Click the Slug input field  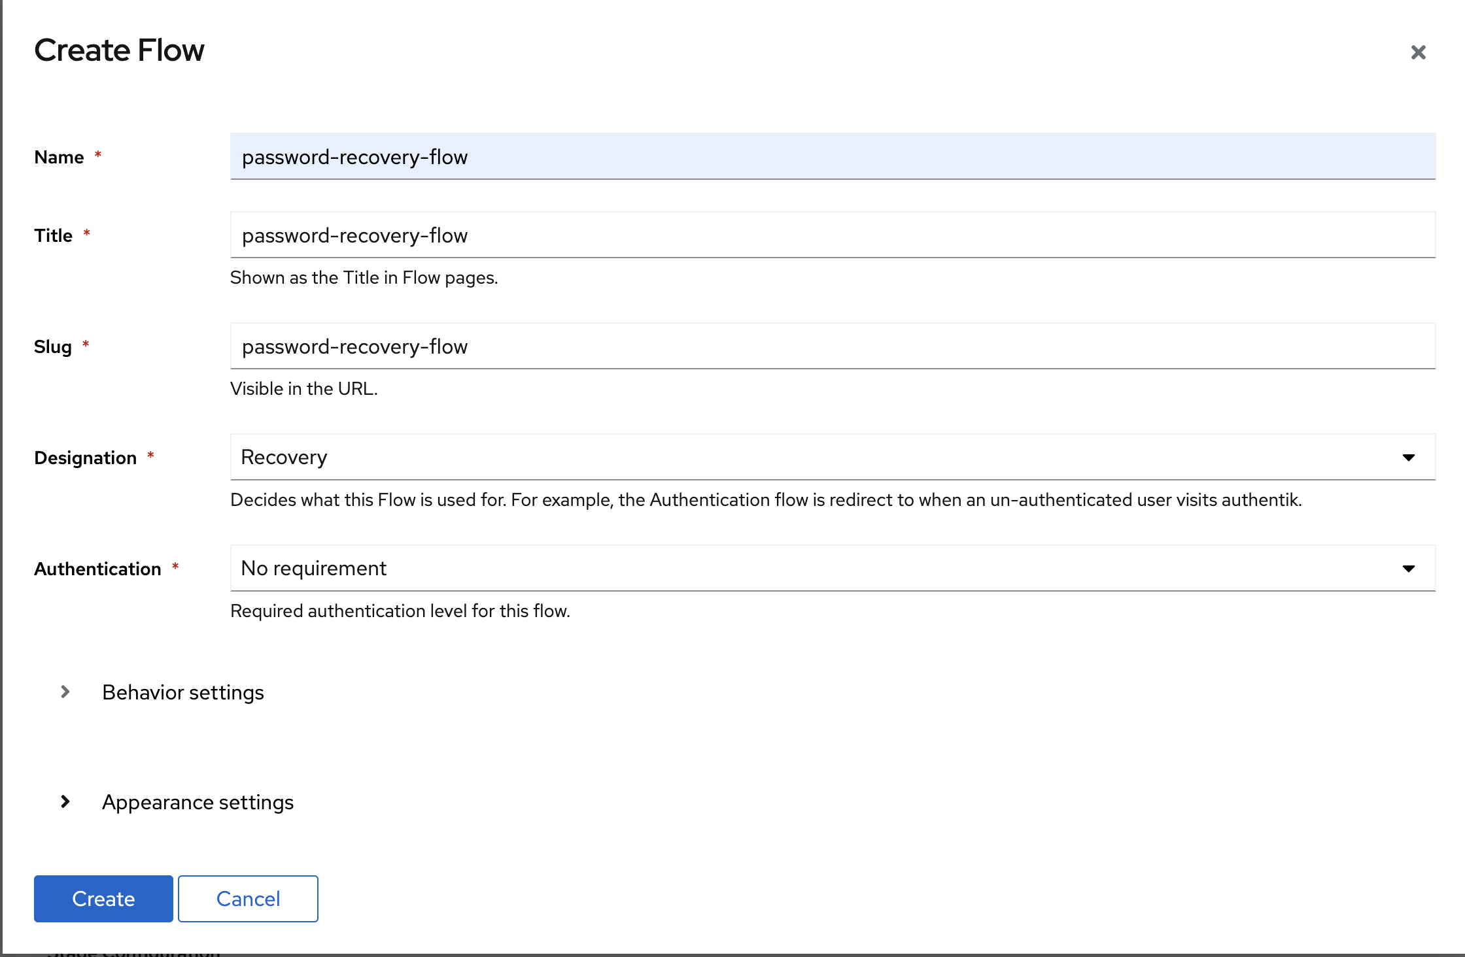pos(832,346)
